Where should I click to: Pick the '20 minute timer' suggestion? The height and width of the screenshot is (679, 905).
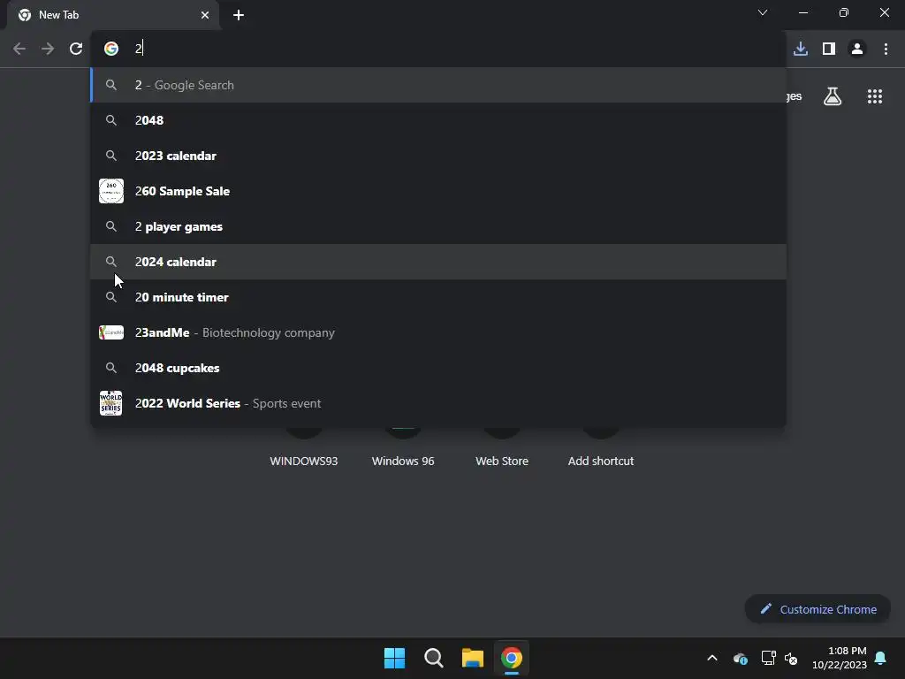click(438, 297)
